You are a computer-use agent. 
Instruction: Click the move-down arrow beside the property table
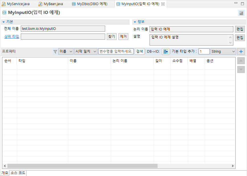point(241,69)
